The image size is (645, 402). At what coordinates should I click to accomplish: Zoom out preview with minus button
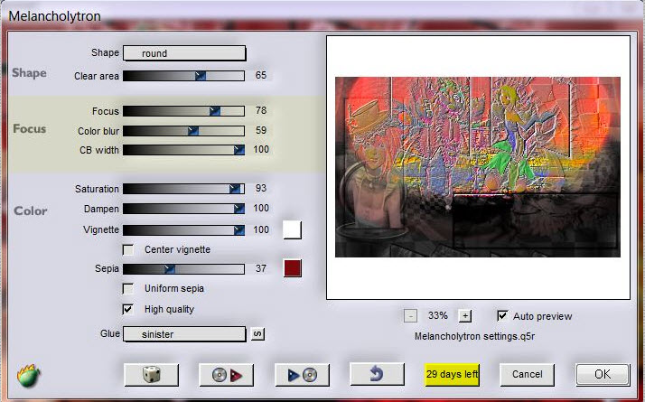(x=410, y=316)
